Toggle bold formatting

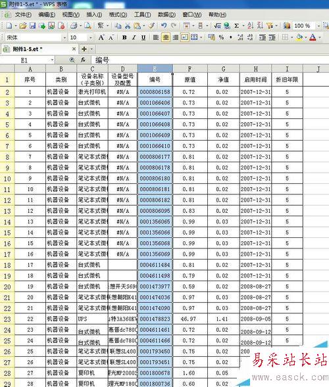pos(124,37)
